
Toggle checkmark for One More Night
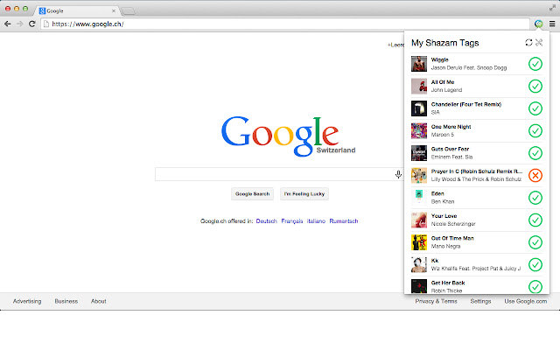coord(535,130)
